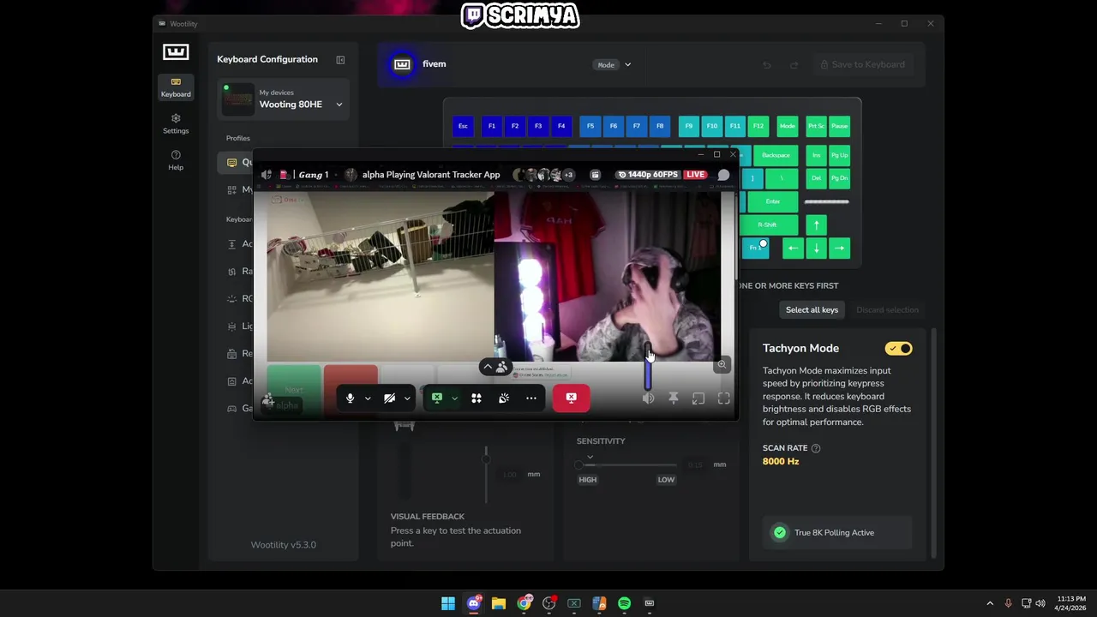Toggle microphone mute in Discord call

(x=350, y=398)
